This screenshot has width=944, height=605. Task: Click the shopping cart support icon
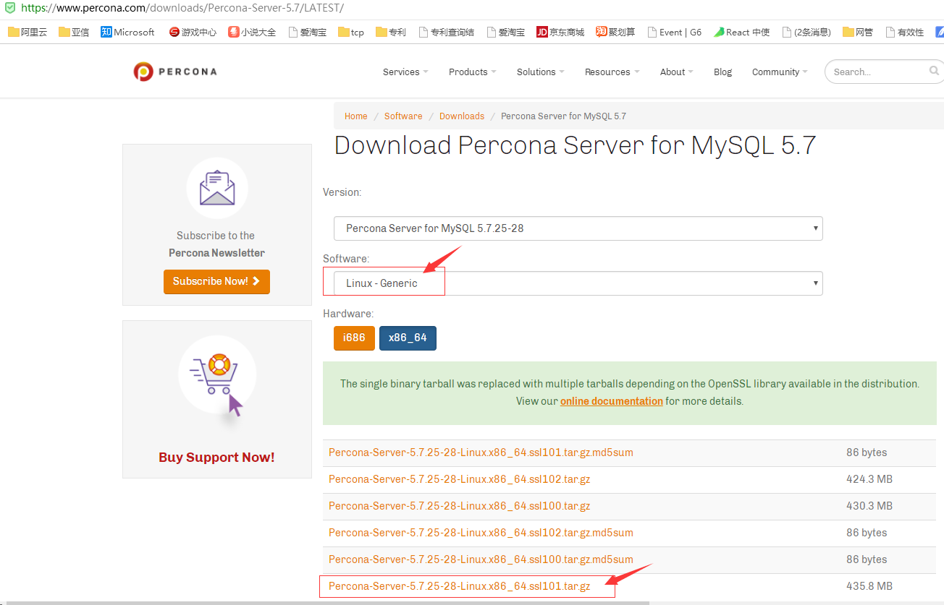(x=217, y=374)
